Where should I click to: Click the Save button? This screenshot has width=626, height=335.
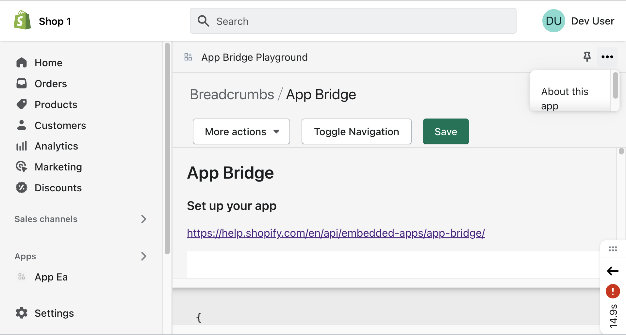coord(446,131)
